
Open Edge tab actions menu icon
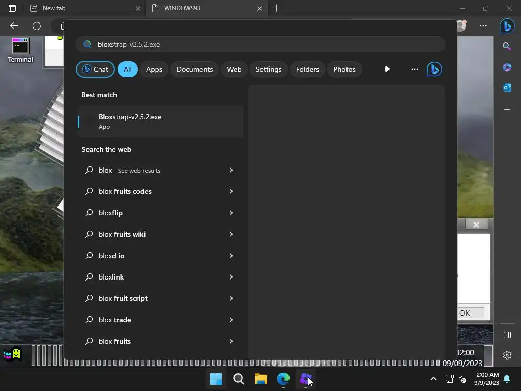[x=12, y=8]
